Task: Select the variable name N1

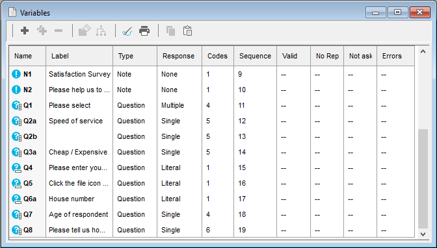Action: point(27,74)
